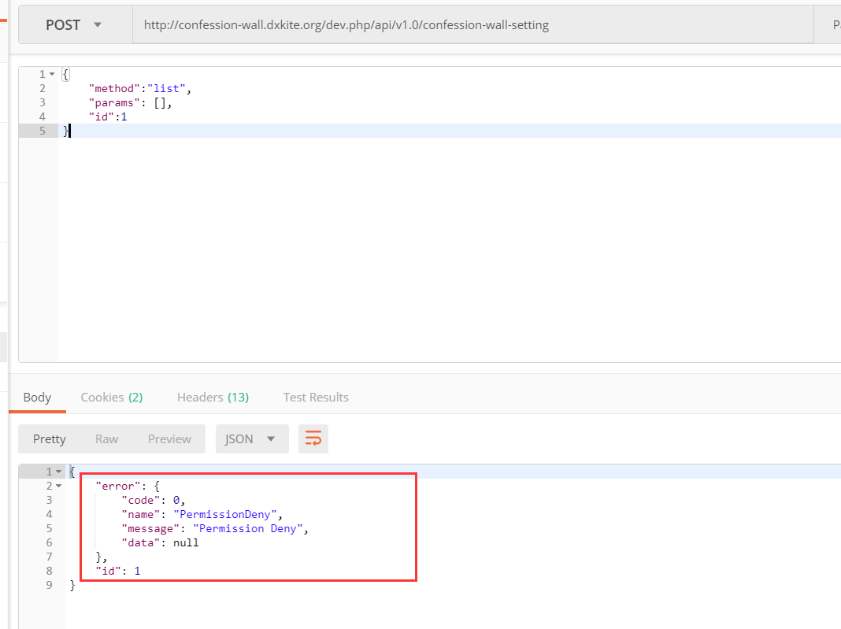The height and width of the screenshot is (629, 841).
Task: Select the Preview response view
Action: [x=169, y=439]
